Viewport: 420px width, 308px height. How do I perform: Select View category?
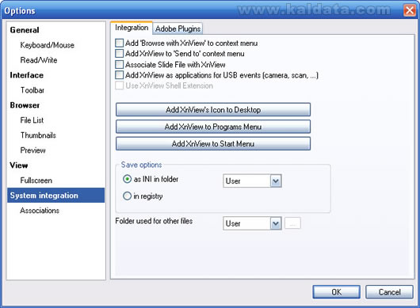pyautogui.click(x=19, y=165)
